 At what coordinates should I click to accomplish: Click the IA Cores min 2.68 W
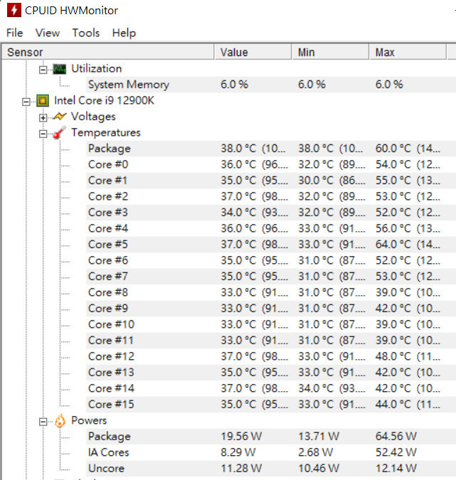tap(316, 452)
